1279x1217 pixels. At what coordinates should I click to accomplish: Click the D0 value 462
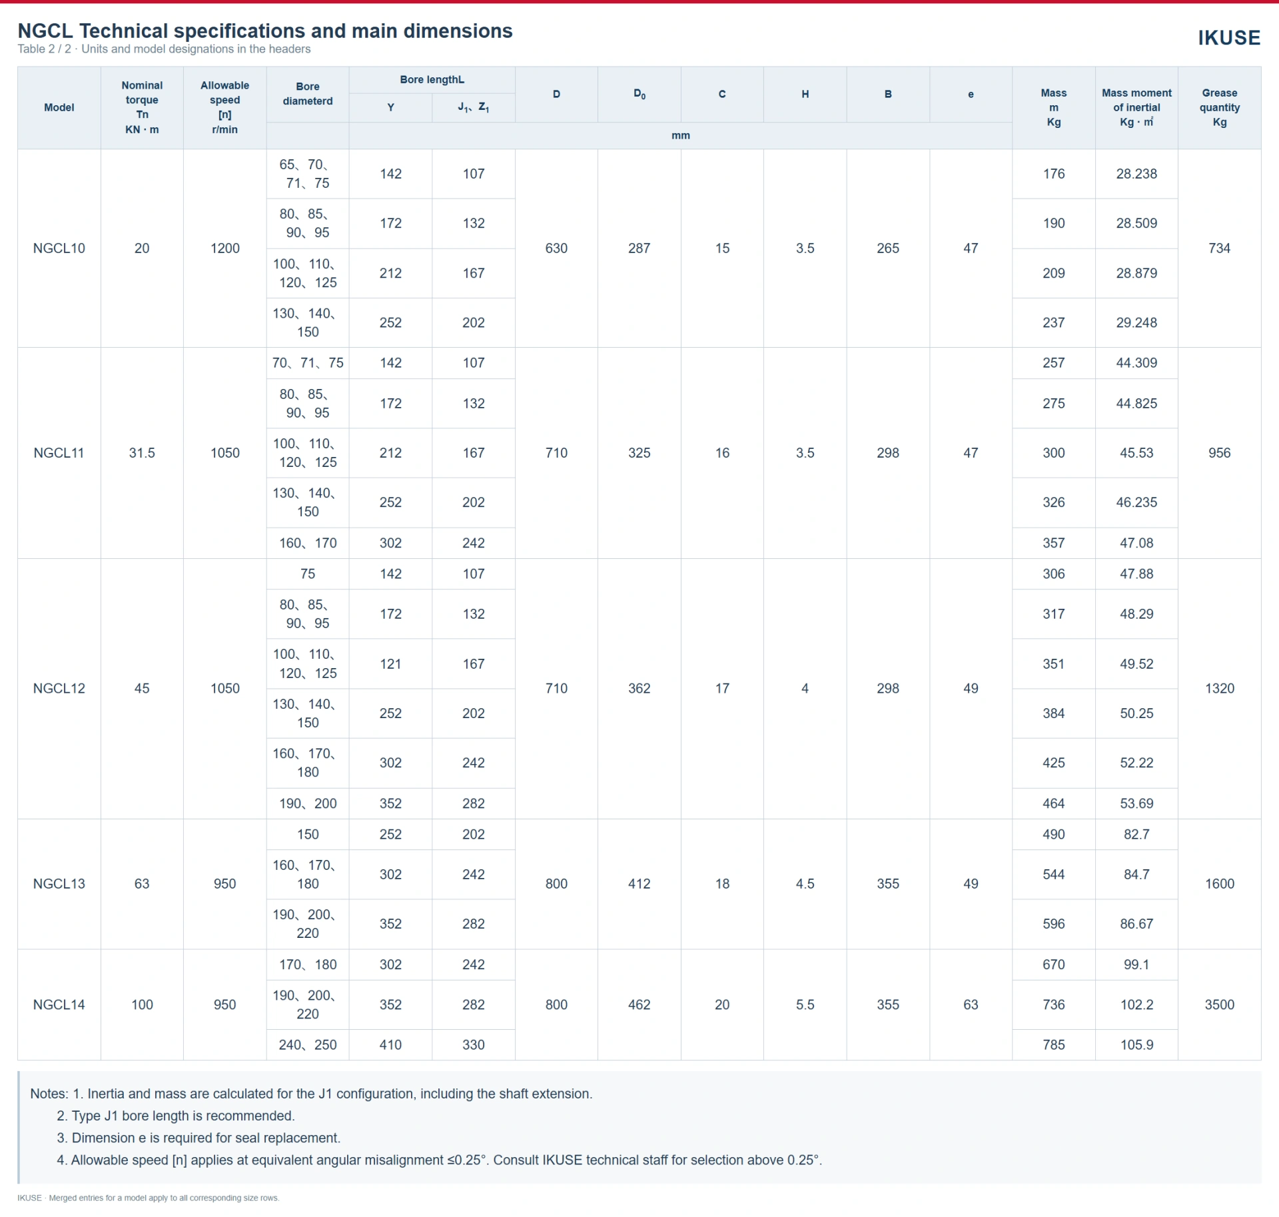click(639, 1005)
